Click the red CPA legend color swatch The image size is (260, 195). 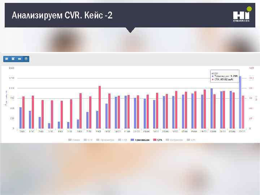click(155, 140)
